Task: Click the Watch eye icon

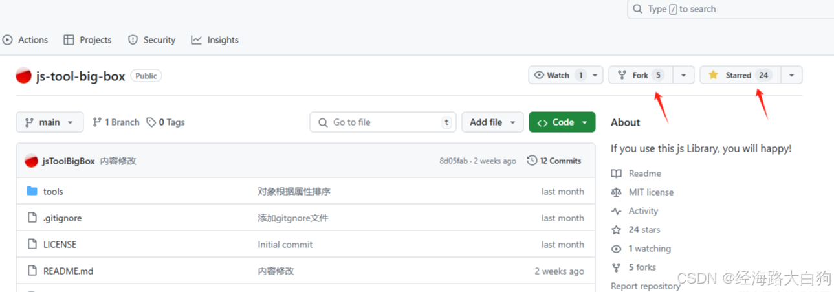Action: pos(539,75)
